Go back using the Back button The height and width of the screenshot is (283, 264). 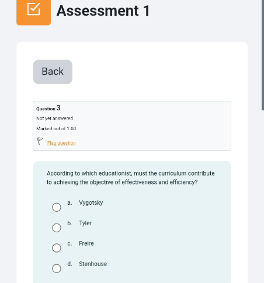click(53, 72)
